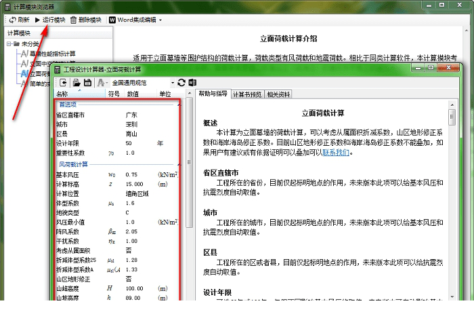Select the 地貌类型 value C

tap(127, 213)
